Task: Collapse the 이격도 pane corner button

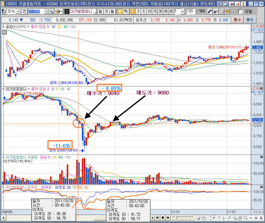Action: click(x=262, y=187)
